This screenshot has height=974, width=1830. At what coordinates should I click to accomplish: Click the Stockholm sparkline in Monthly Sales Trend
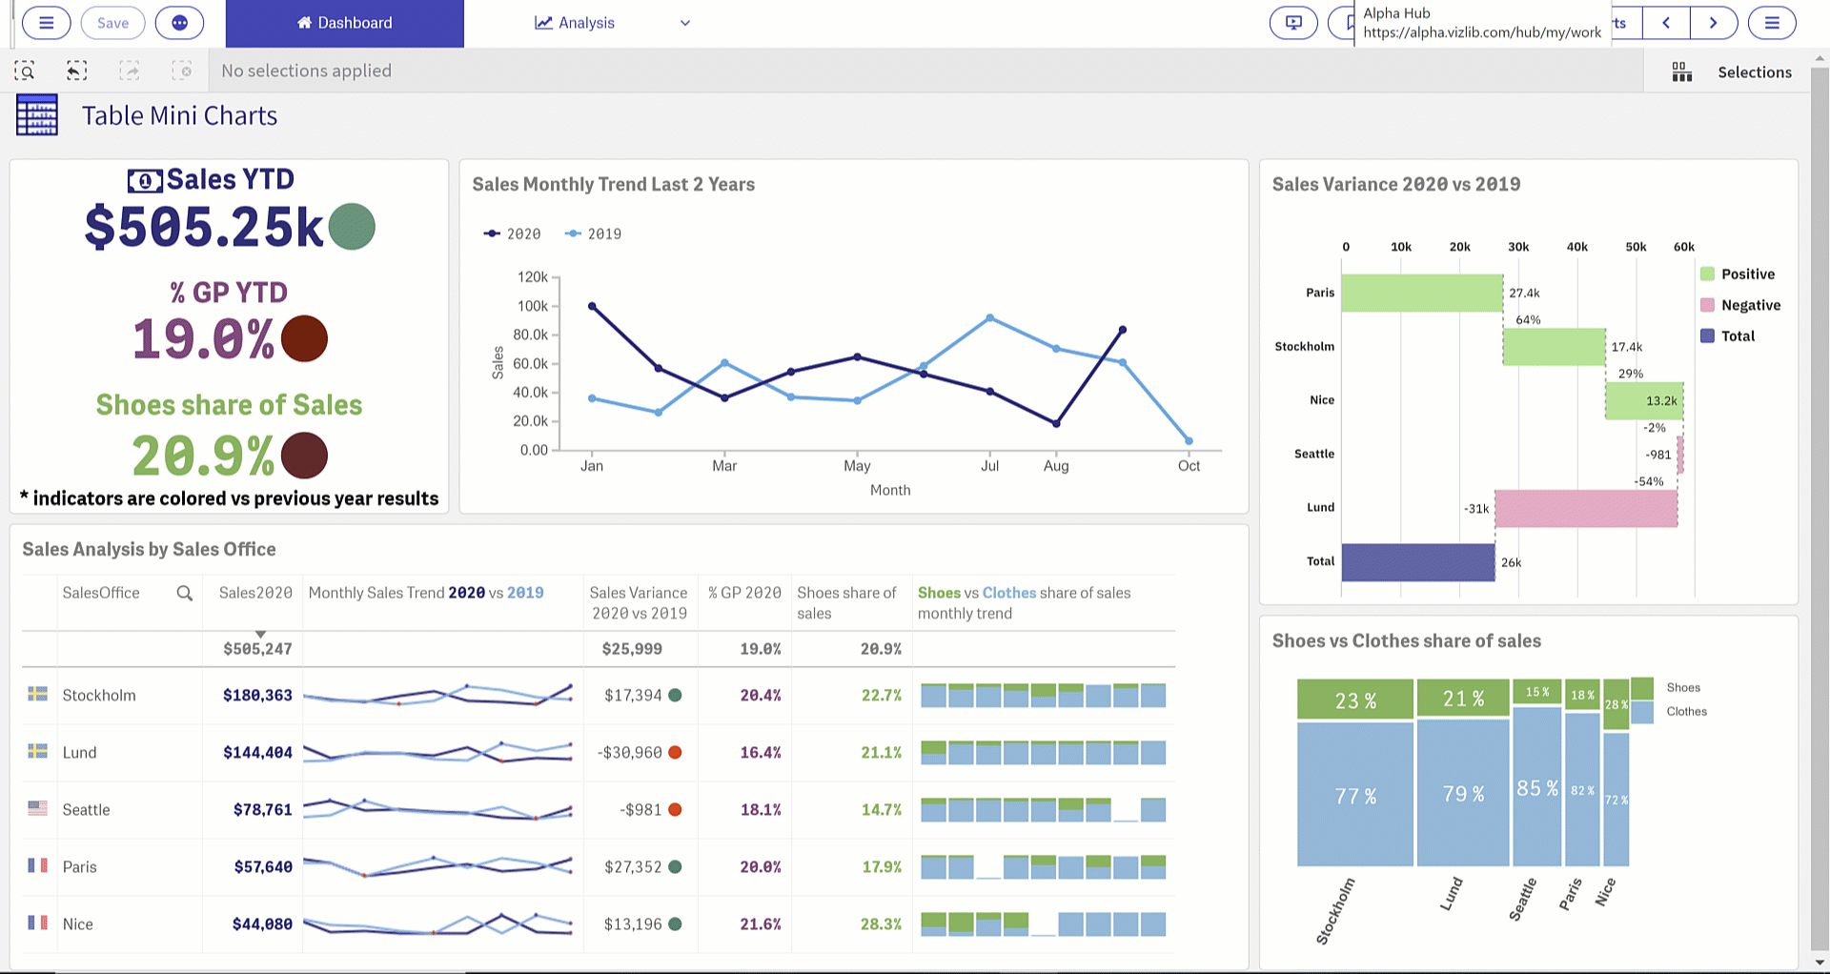[x=438, y=696]
